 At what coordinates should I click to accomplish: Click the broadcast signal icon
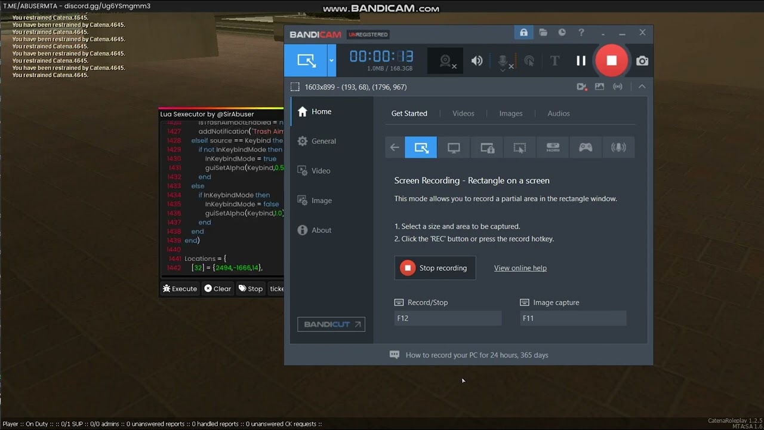click(618, 87)
